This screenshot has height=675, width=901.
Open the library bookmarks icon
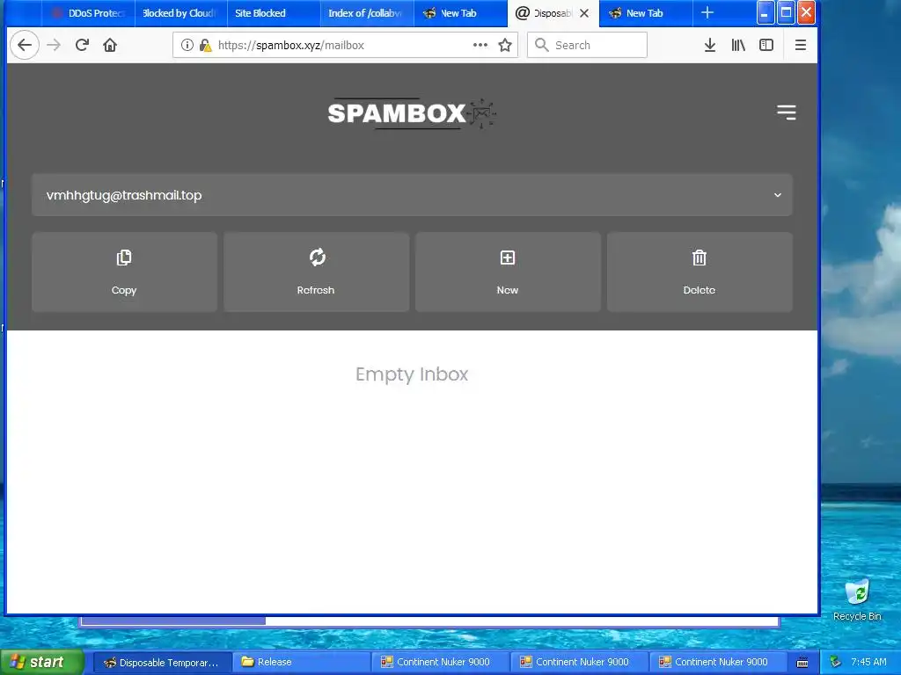pyautogui.click(x=738, y=45)
